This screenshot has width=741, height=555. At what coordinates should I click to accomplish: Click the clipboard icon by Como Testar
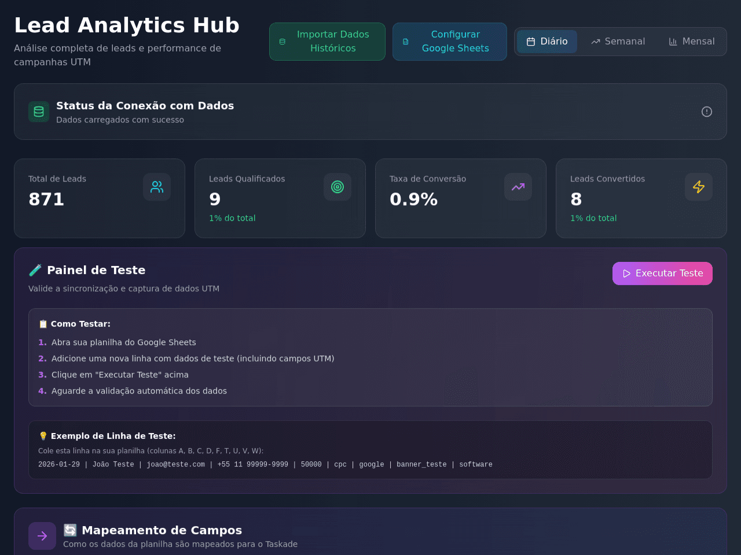(43, 324)
